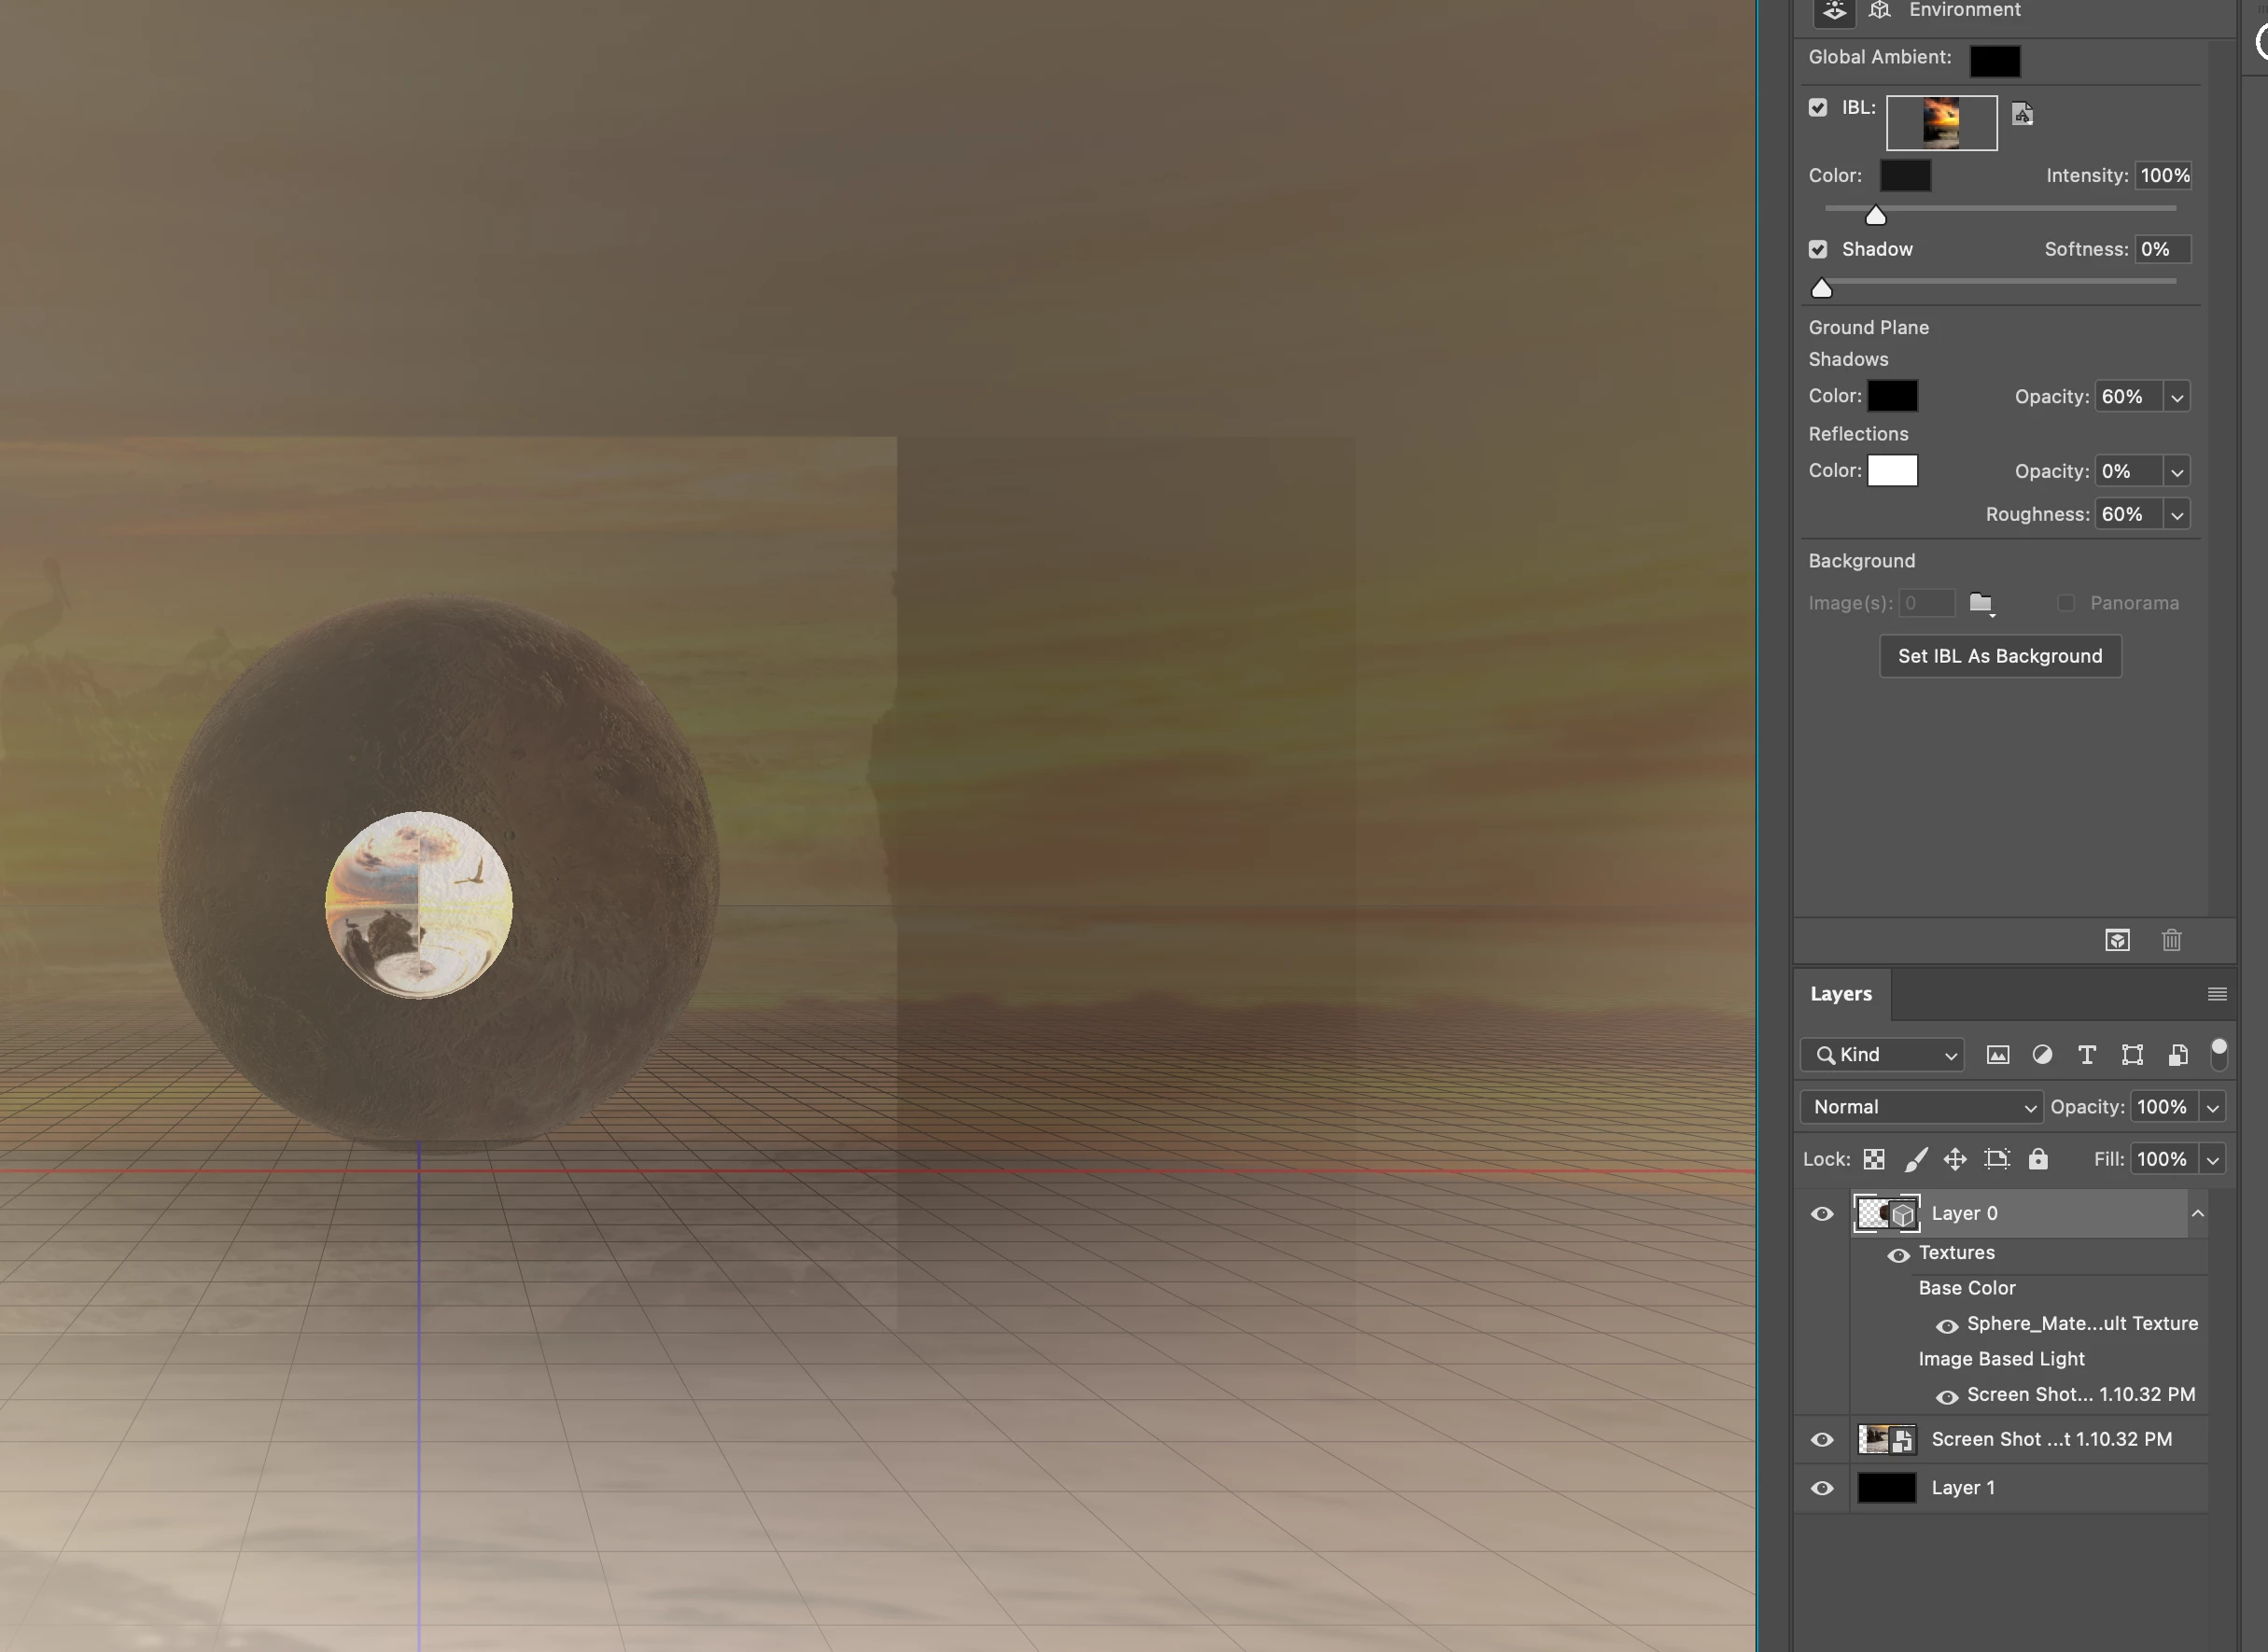Uncheck the IBL checkbox

pos(1818,108)
